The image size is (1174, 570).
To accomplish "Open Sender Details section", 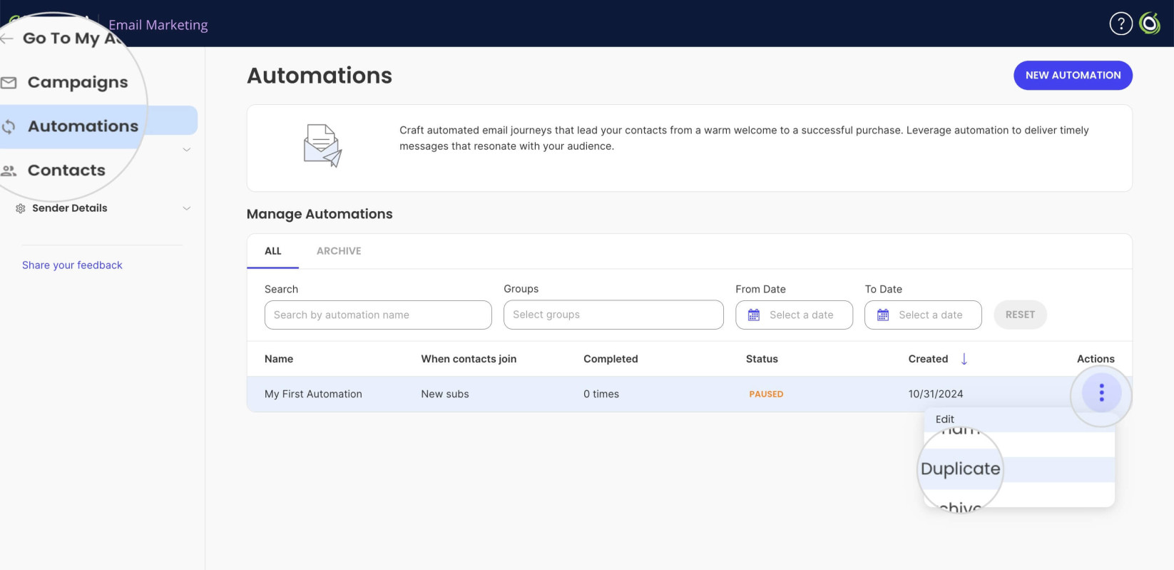I will tap(70, 208).
